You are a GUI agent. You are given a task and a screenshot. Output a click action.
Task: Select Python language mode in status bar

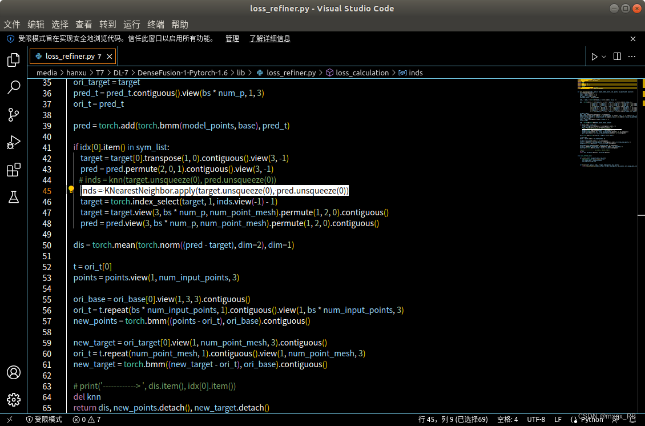(x=592, y=419)
